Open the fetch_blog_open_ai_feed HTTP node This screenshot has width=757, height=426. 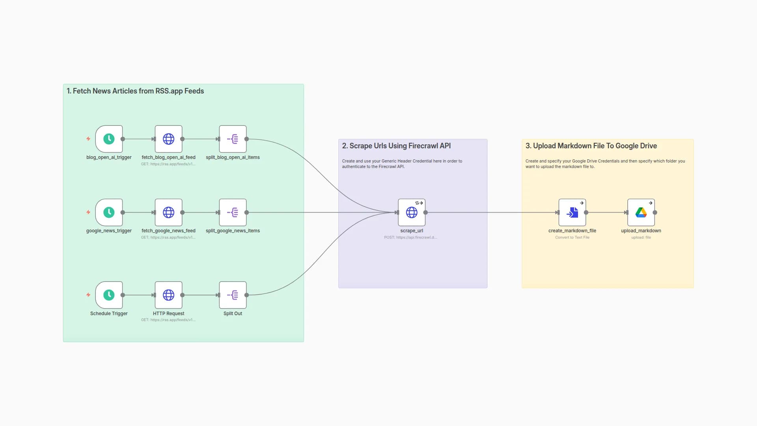pos(169,139)
